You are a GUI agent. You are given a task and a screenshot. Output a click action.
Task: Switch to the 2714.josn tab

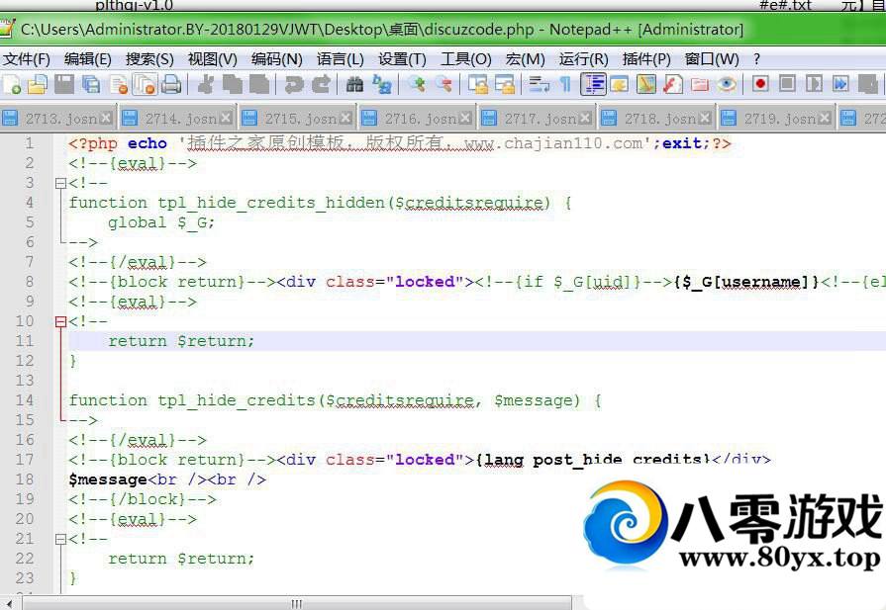point(177,119)
